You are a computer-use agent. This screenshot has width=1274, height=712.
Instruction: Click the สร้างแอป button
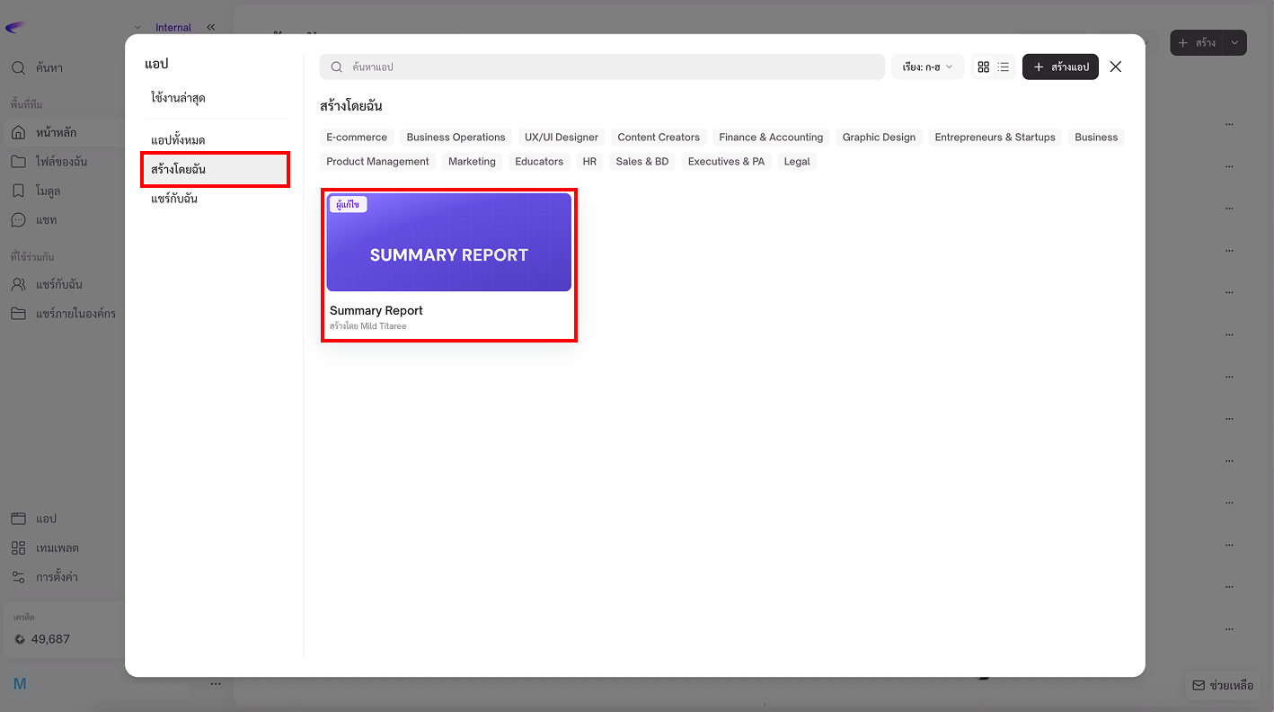click(x=1060, y=67)
